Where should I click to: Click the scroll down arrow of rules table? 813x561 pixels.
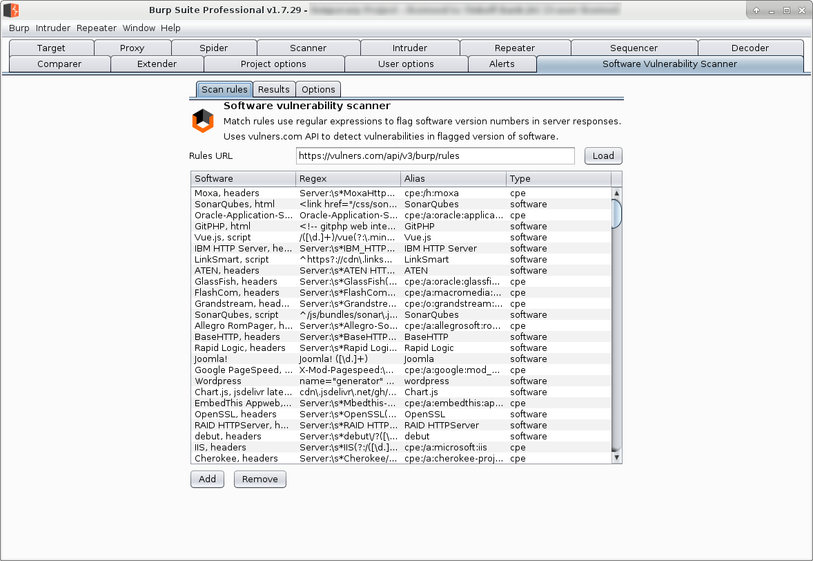[616, 458]
